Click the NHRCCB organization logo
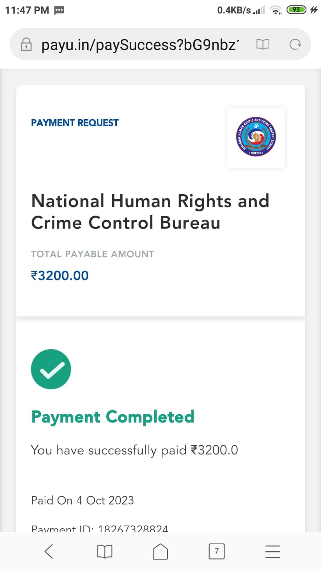The width and height of the screenshot is (321, 571). pyautogui.click(x=256, y=137)
